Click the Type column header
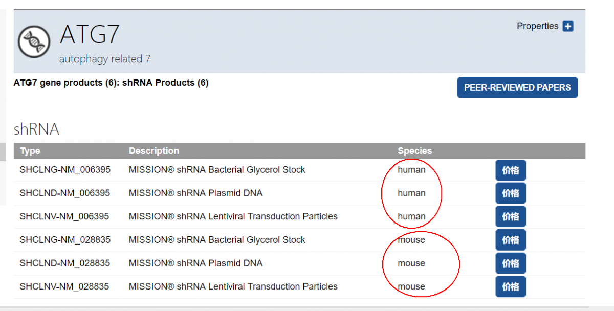The width and height of the screenshot is (614, 311). [x=30, y=151]
